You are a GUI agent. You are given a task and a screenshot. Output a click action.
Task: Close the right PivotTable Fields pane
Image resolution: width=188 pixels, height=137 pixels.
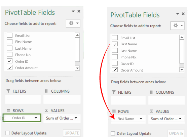[183, 14]
